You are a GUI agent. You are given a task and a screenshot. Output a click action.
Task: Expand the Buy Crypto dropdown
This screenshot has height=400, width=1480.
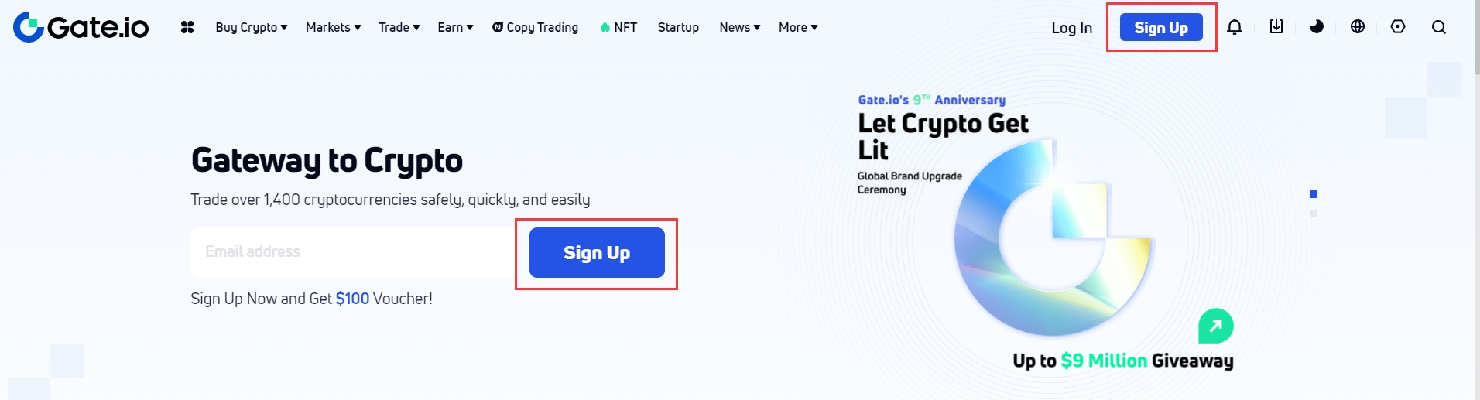pos(251,27)
